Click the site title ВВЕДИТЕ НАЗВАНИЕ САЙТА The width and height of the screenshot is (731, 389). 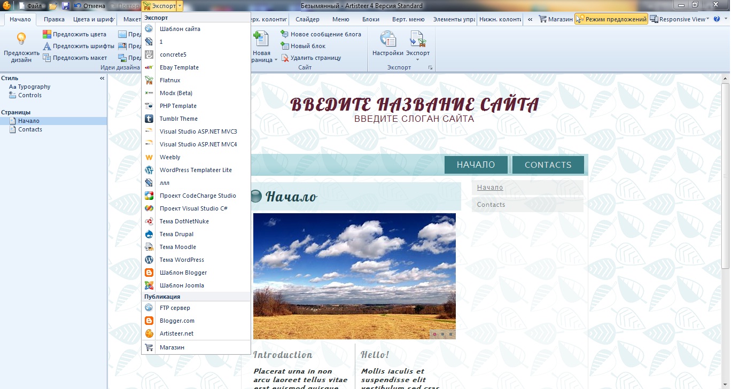point(415,104)
